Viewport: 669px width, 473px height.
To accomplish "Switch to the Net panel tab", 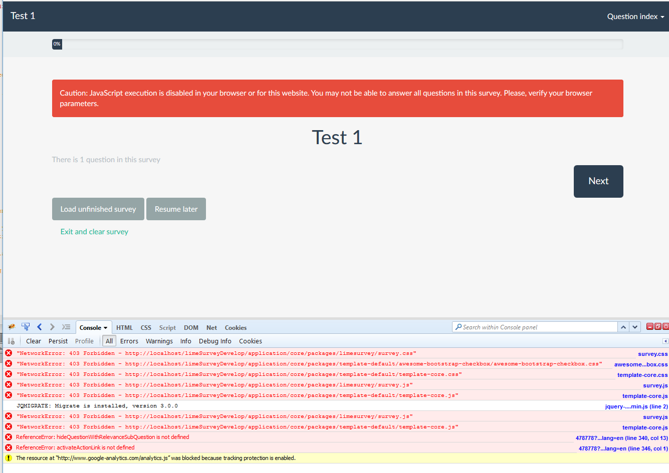I will [211, 328].
